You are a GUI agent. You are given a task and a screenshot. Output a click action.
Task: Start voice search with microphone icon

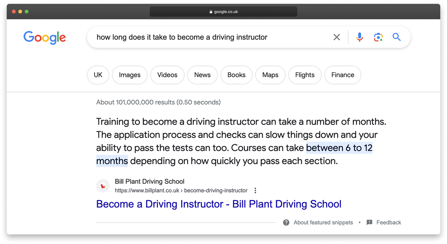pyautogui.click(x=359, y=37)
